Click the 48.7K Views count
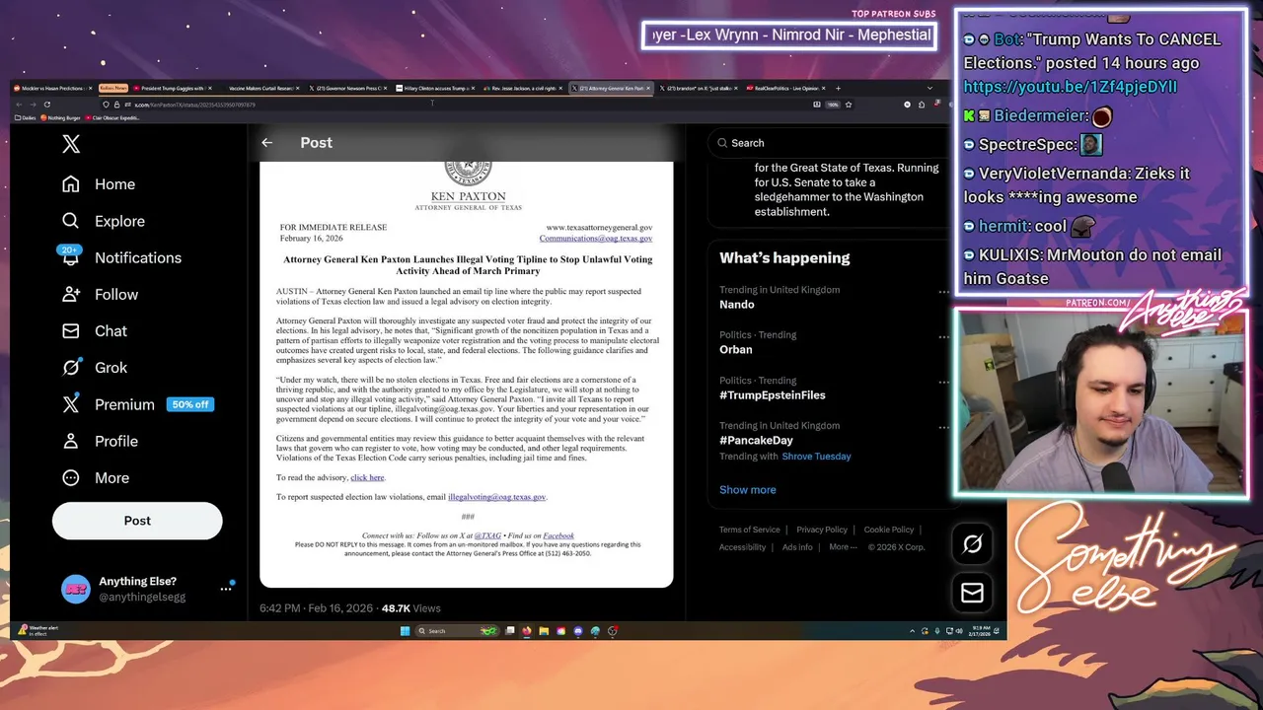 pos(411,608)
